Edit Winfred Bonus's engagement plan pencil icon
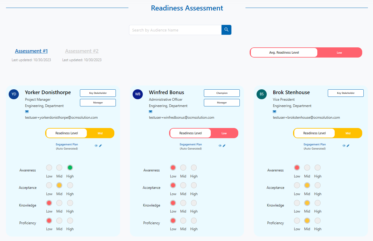The width and height of the screenshot is (373, 241). coord(224,146)
